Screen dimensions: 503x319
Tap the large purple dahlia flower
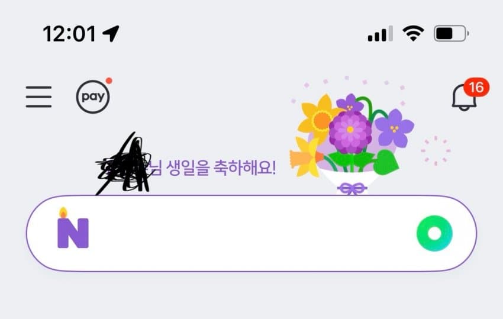(350, 131)
